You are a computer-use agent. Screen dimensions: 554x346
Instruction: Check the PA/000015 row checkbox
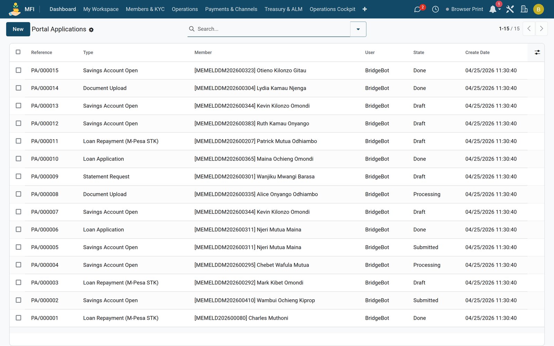pyautogui.click(x=18, y=70)
